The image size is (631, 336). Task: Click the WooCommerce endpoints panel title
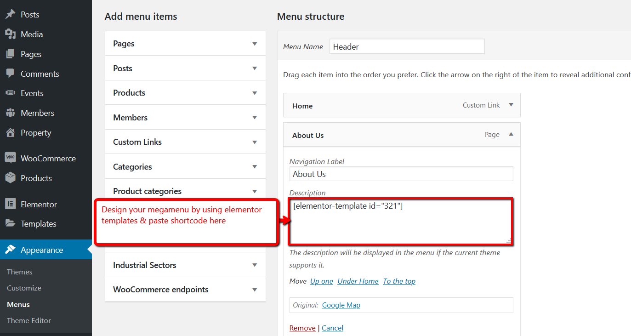click(161, 290)
